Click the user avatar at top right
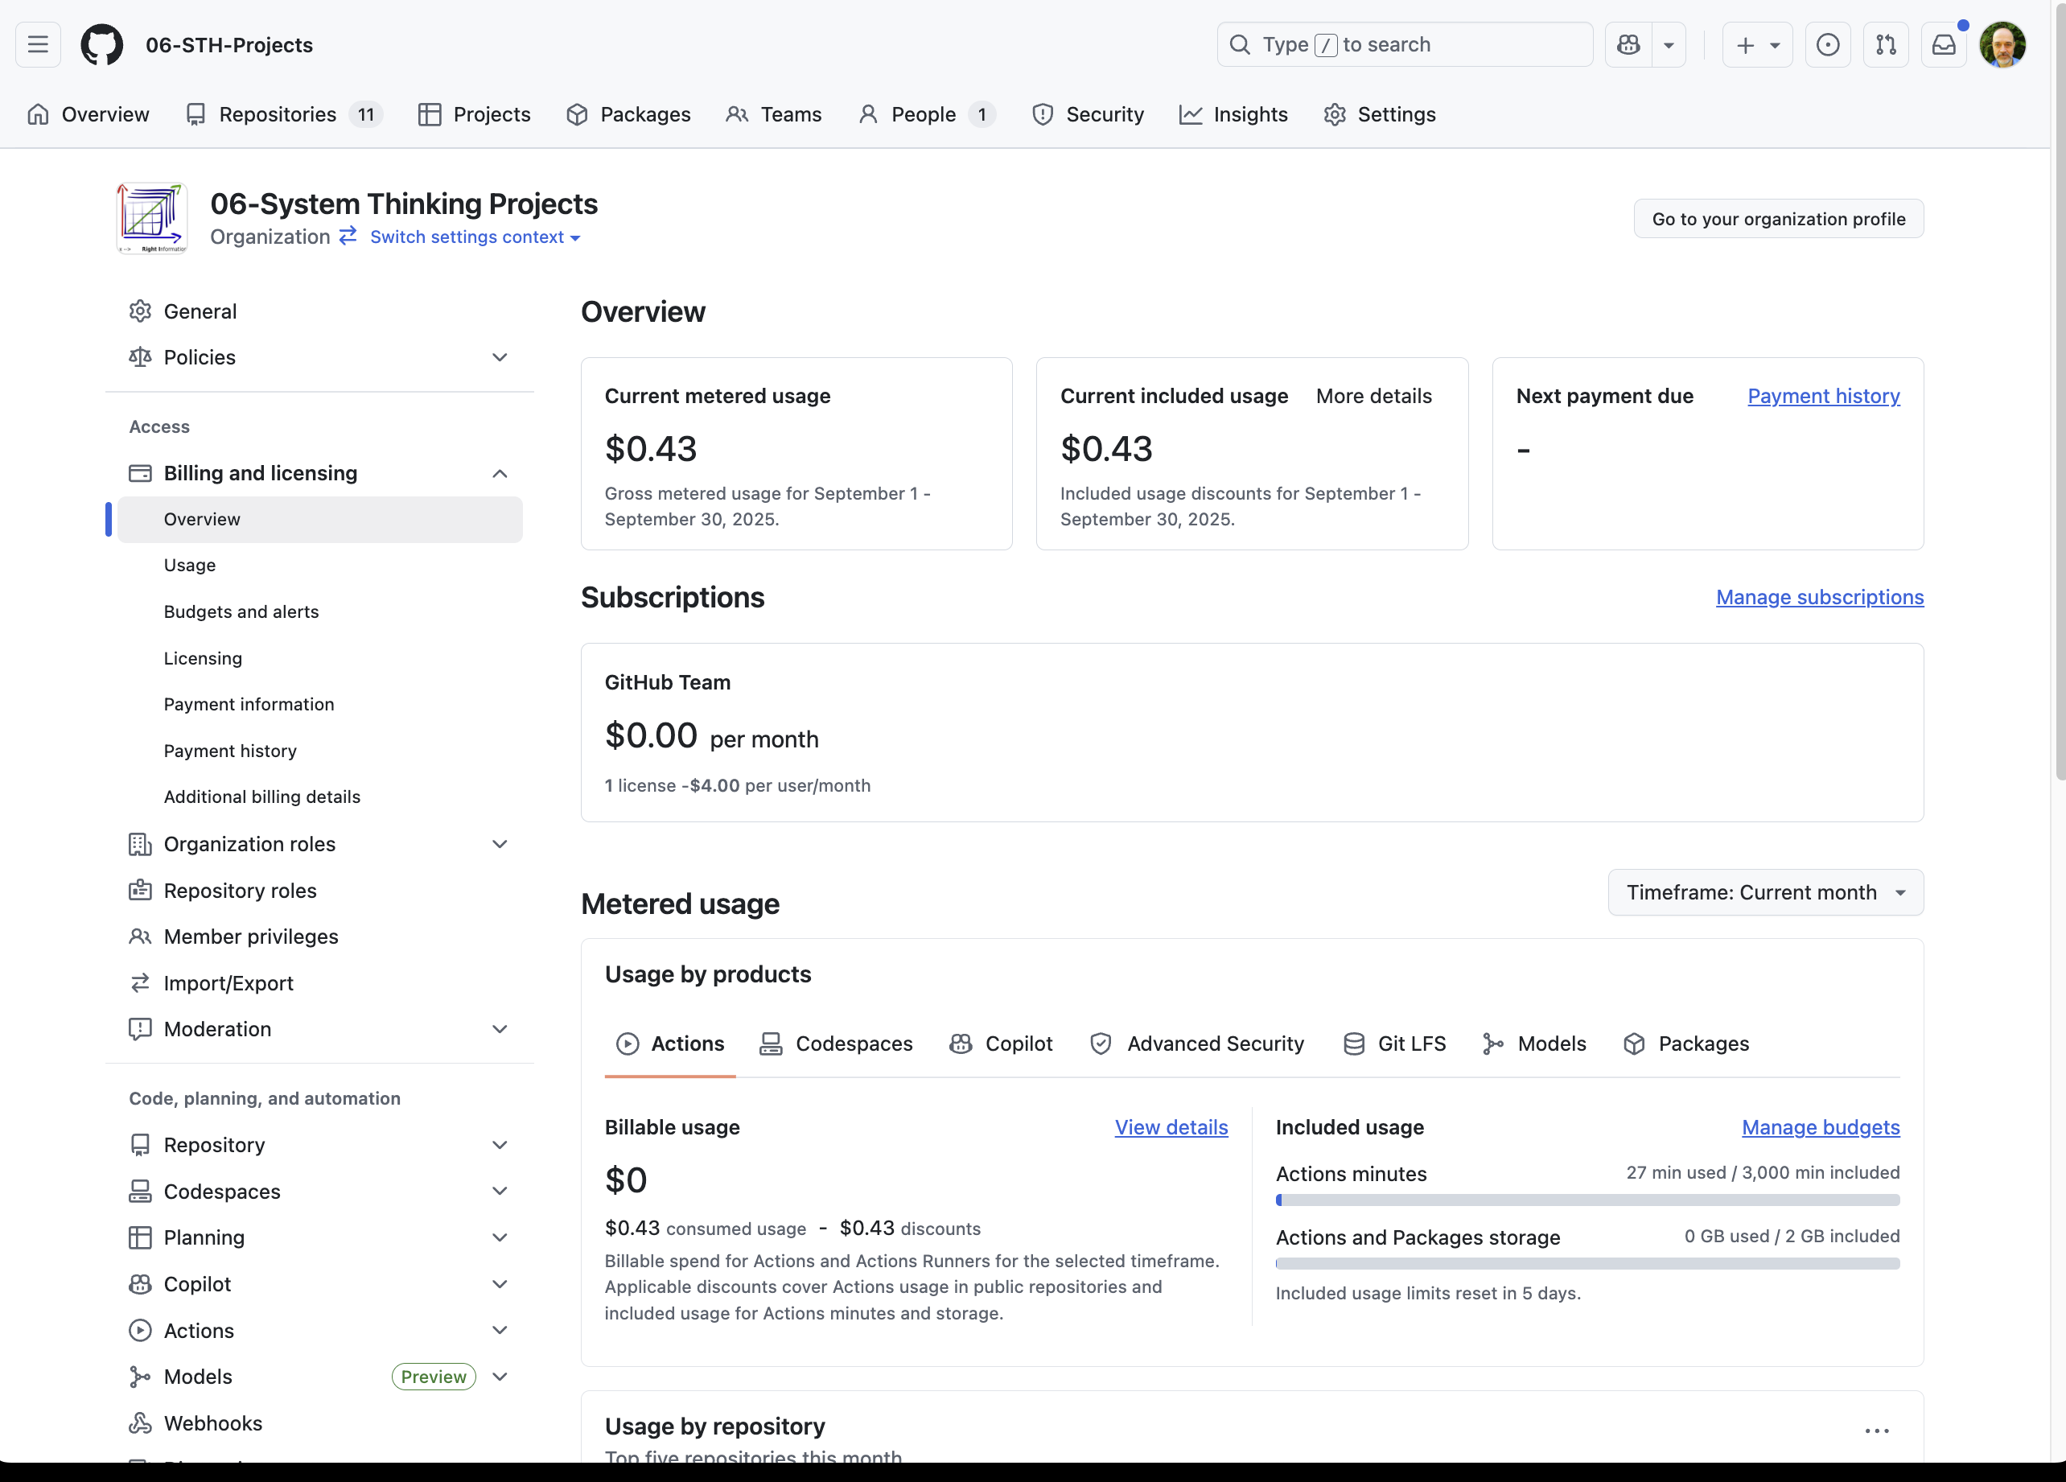The width and height of the screenshot is (2066, 1482). 2002,44
